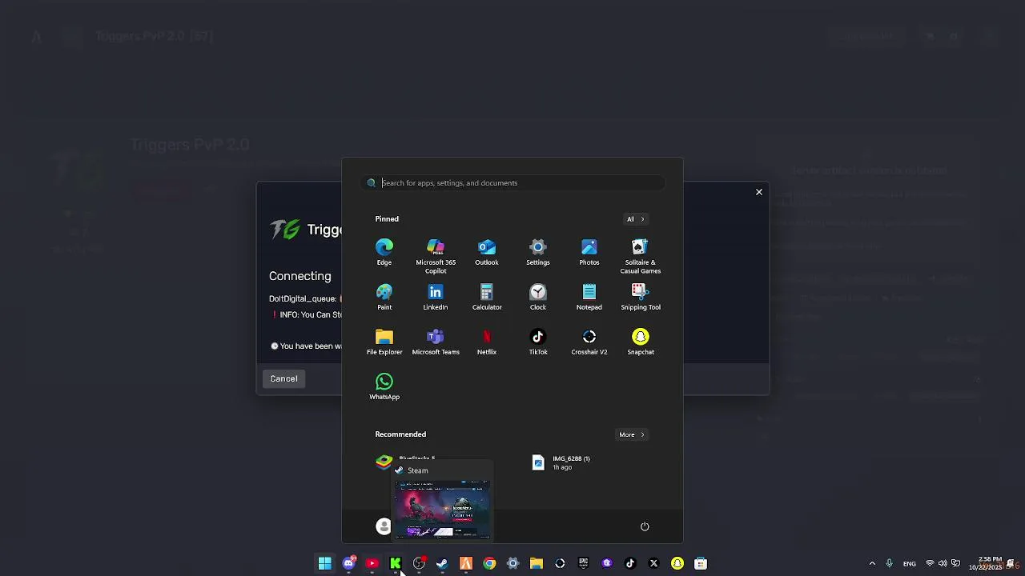Viewport: 1025px width, 576px height.
Task: Launch the Paint app
Action: point(384,296)
